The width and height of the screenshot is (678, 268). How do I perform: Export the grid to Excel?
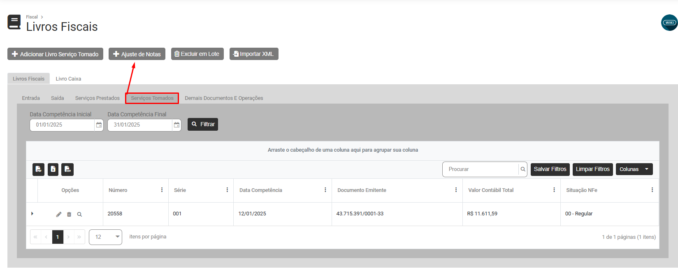coord(53,169)
